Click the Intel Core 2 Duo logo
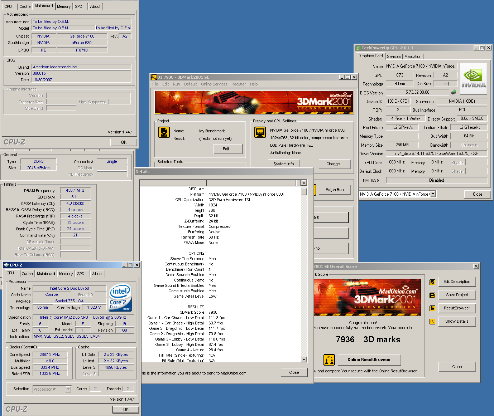Screen dimensions: 494x416 (x=120, y=297)
